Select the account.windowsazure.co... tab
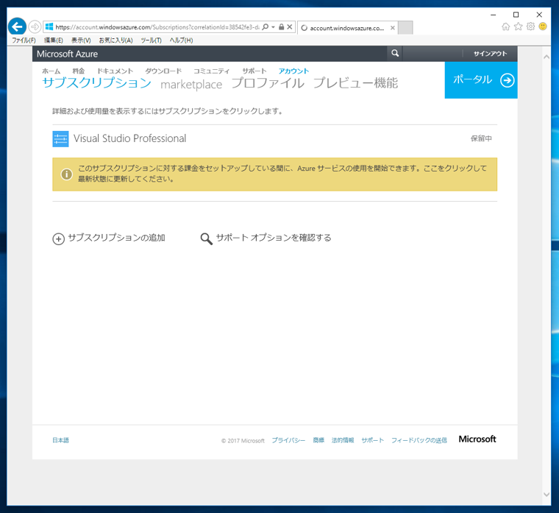 pos(348,28)
